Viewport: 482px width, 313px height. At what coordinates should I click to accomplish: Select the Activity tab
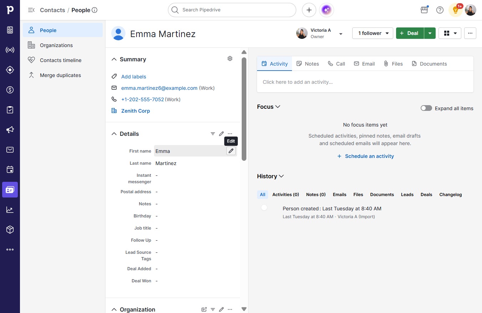point(275,64)
